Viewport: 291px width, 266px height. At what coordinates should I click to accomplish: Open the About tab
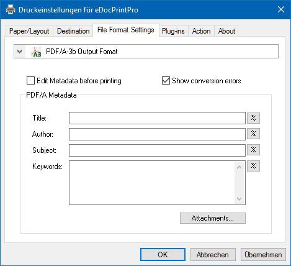pos(226,31)
